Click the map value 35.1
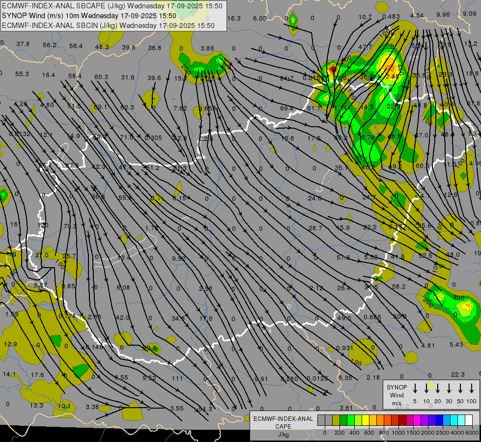 pos(341,168)
